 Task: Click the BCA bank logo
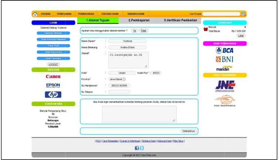coord(225,50)
